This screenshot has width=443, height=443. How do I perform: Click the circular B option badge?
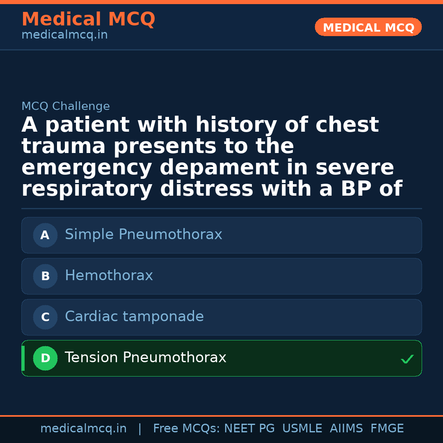(x=45, y=276)
